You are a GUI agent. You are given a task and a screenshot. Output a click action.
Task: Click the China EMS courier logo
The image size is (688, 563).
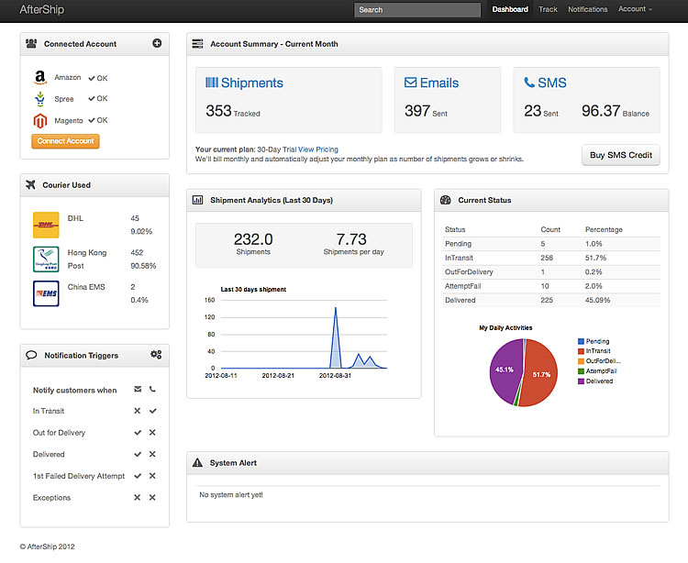click(x=46, y=293)
